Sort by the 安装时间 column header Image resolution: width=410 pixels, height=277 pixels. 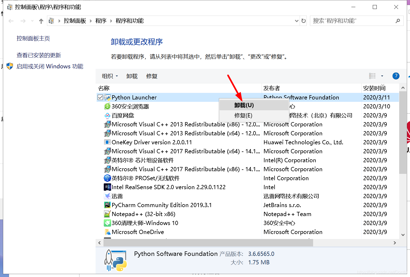click(380, 88)
